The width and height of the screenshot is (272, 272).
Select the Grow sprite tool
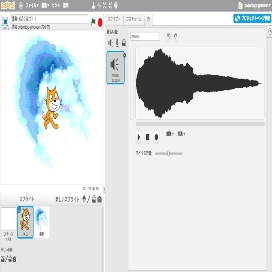click(x=105, y=6)
